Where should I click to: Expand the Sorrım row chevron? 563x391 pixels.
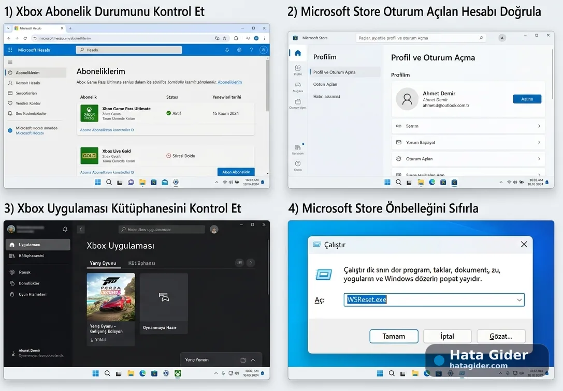pos(539,126)
